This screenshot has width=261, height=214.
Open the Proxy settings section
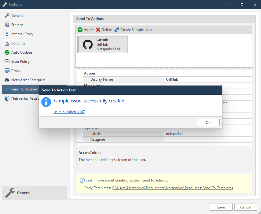click(15, 71)
